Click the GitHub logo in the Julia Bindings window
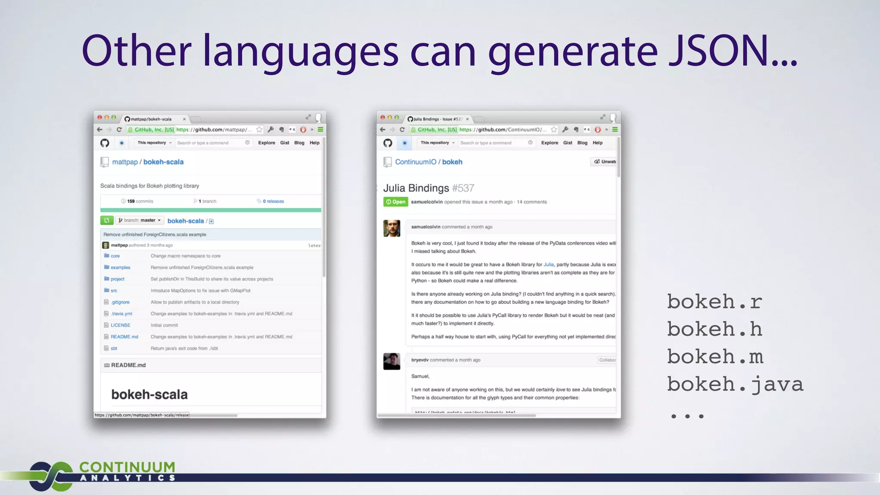Viewport: 880px width, 495px height. [388, 143]
